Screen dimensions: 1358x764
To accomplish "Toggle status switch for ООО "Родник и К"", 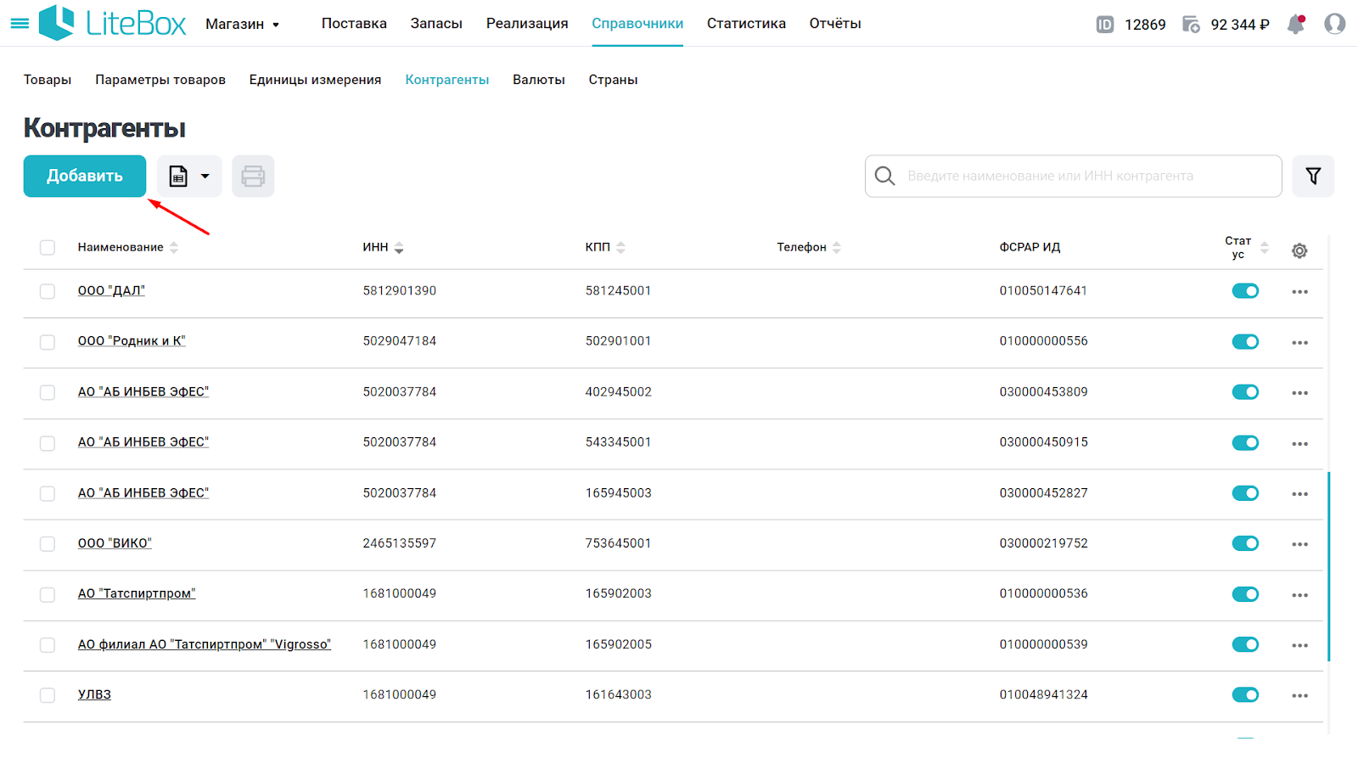I will pos(1245,341).
